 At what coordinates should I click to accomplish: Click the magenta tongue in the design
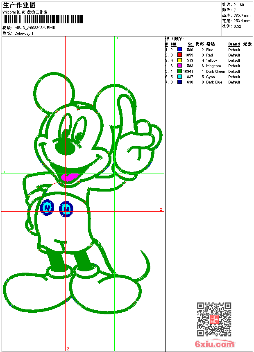coord(70,177)
